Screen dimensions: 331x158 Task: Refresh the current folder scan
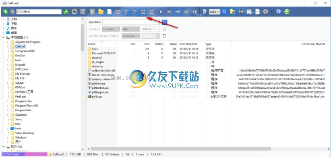coord(74,12)
